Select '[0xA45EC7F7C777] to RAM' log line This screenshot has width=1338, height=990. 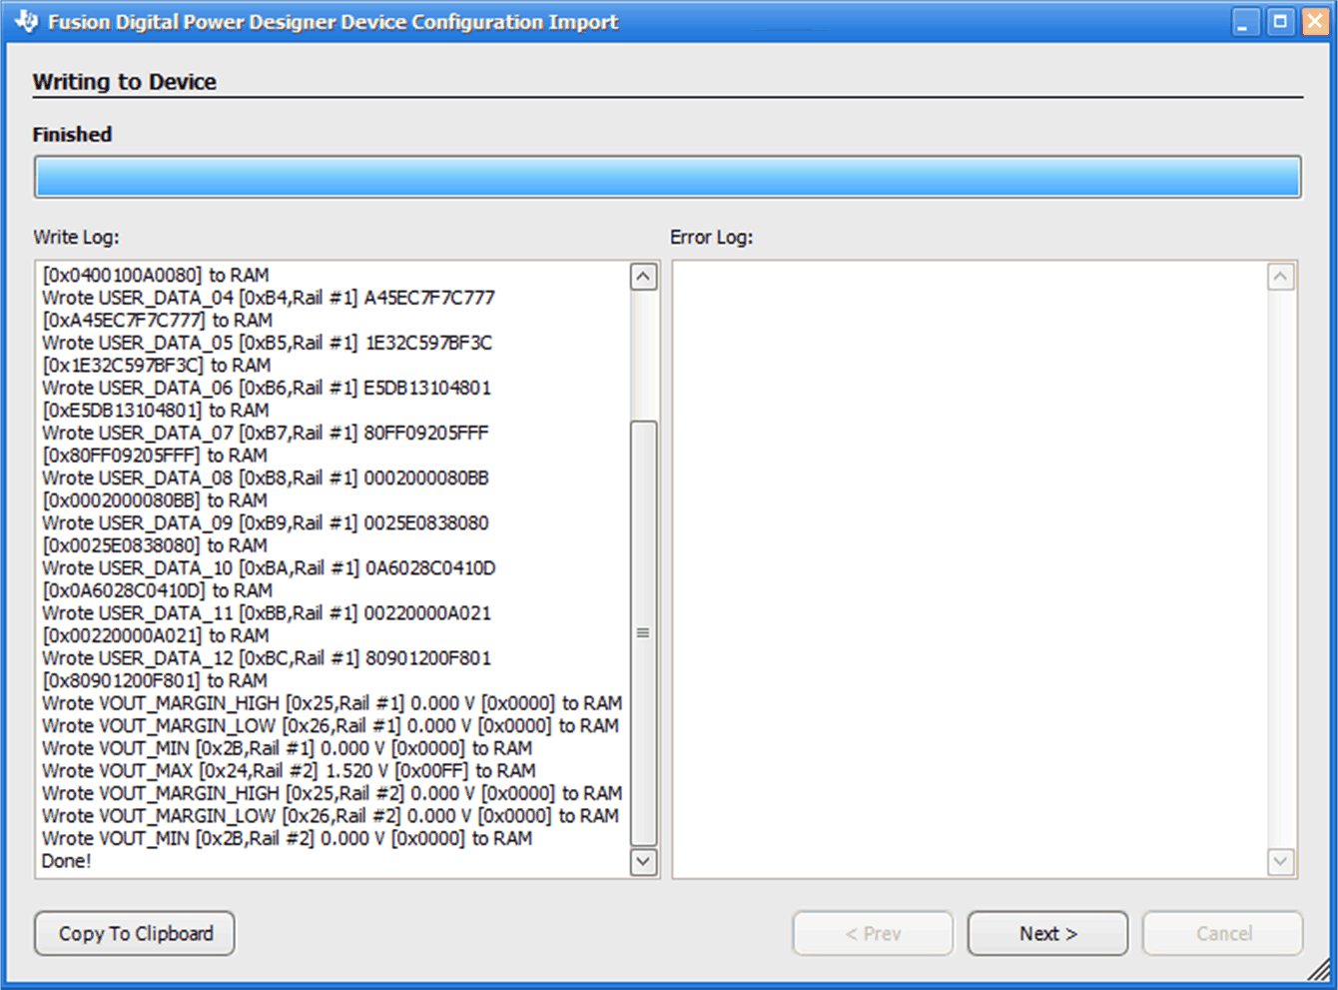pyautogui.click(x=157, y=320)
